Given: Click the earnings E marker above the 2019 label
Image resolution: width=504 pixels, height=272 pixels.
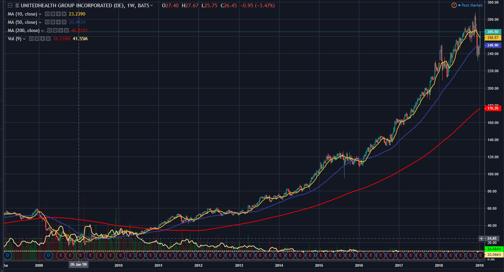Looking at the screenshot, I should (480, 255).
